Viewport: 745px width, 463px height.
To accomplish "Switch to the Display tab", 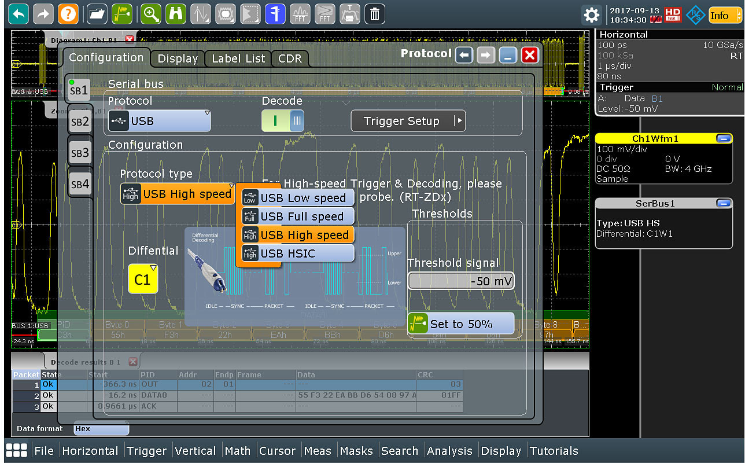I will point(178,58).
